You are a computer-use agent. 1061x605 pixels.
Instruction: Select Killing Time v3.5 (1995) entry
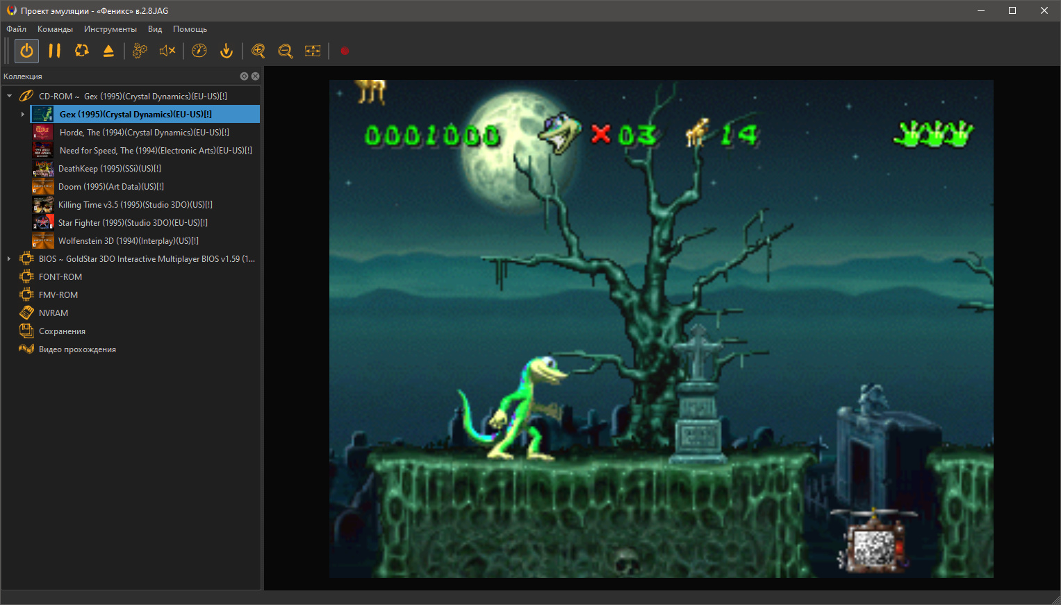click(135, 204)
